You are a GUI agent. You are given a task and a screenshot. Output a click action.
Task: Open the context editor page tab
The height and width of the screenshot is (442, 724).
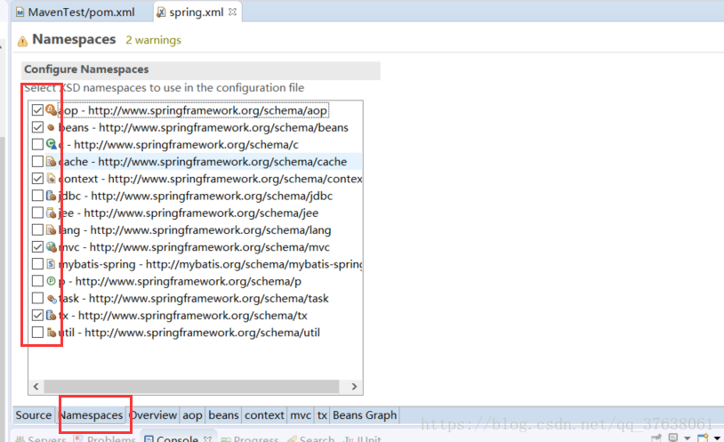click(264, 415)
